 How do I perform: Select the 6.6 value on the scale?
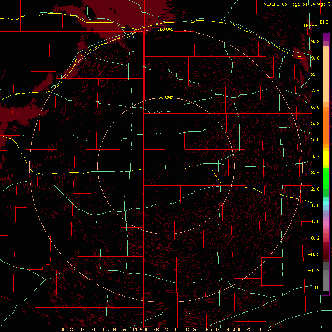[315, 107]
